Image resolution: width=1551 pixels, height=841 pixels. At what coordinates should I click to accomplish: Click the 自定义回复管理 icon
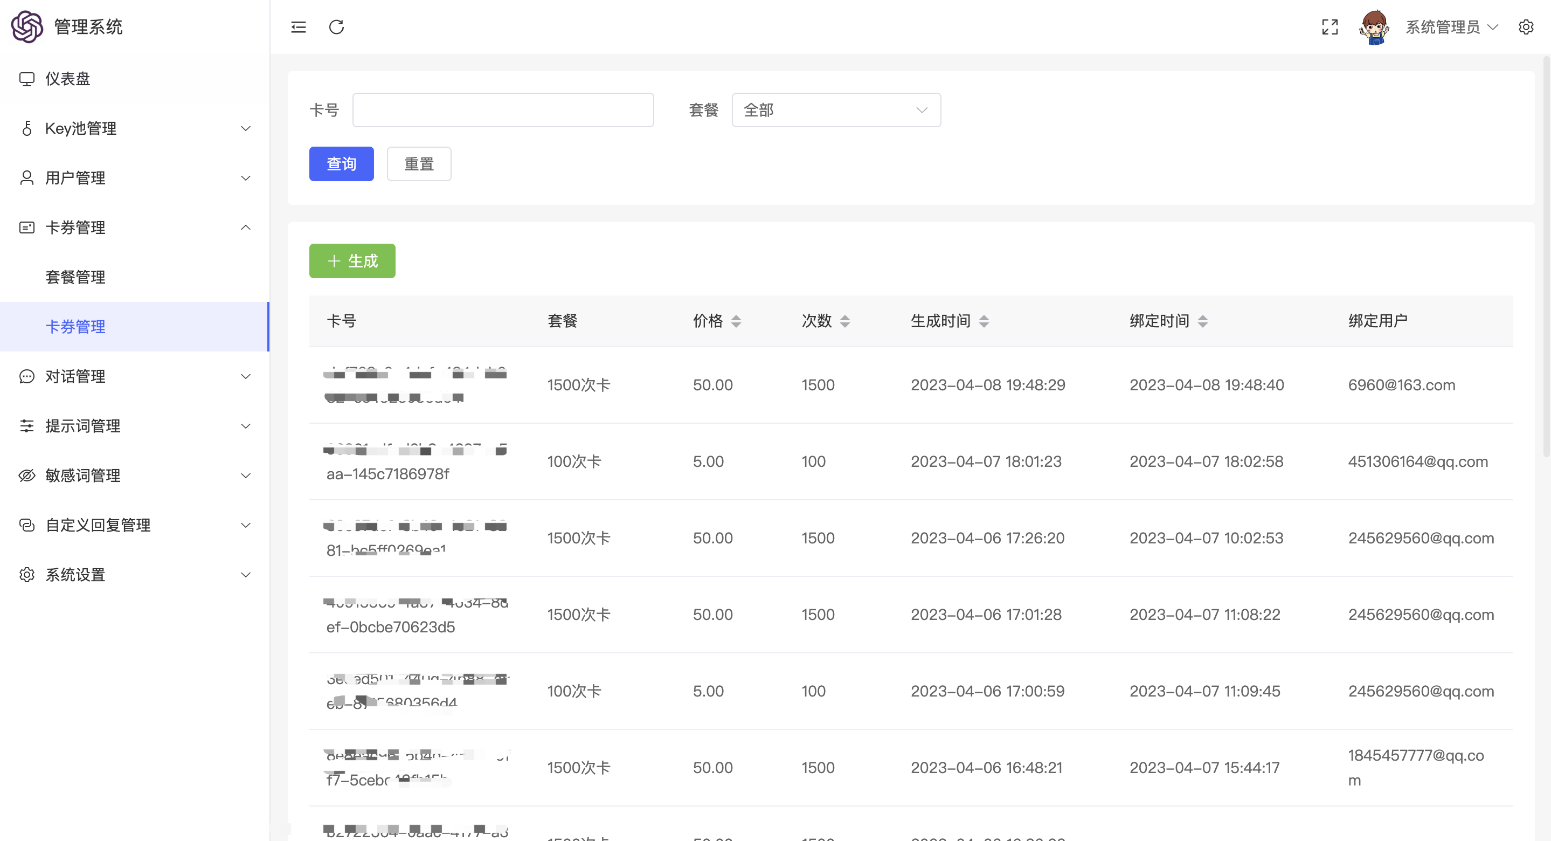click(26, 525)
